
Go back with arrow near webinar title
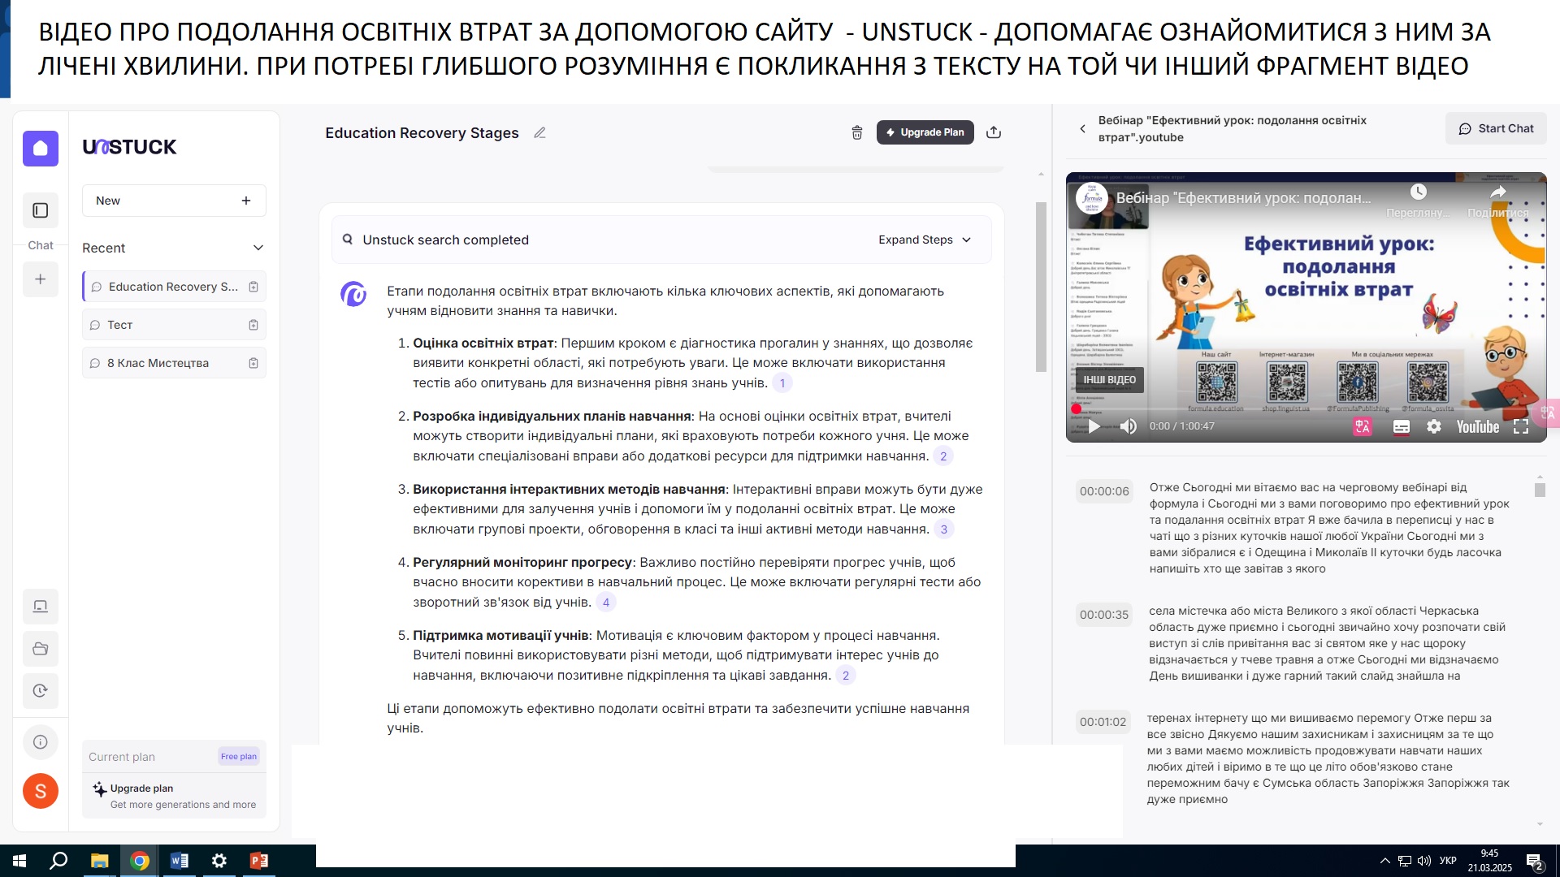tap(1082, 128)
